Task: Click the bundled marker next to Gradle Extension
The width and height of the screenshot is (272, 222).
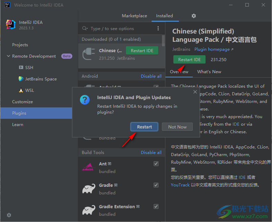Action: coord(138,206)
